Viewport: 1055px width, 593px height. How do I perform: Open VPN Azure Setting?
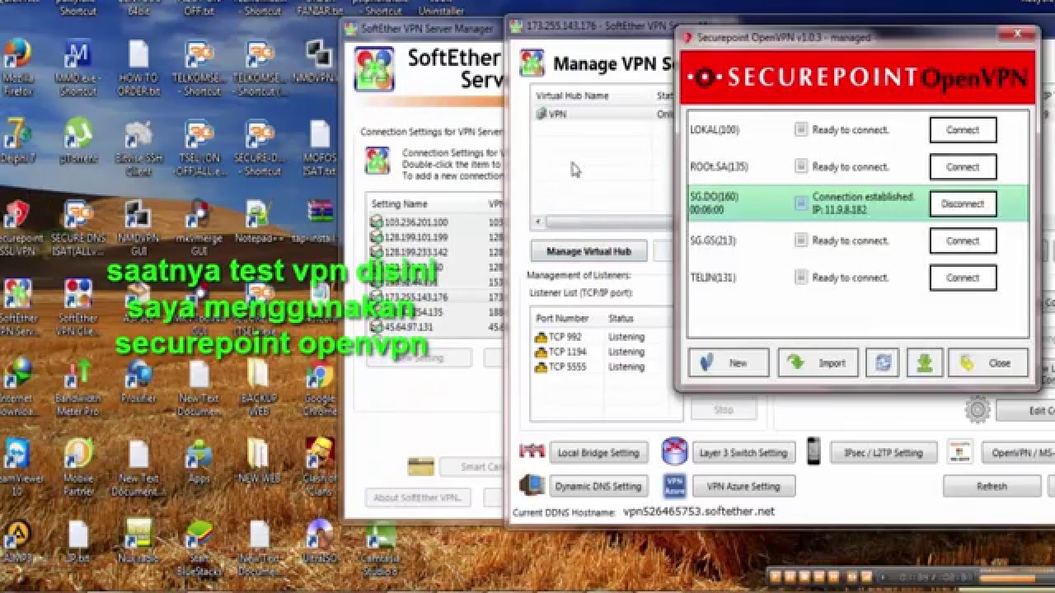pos(743,486)
